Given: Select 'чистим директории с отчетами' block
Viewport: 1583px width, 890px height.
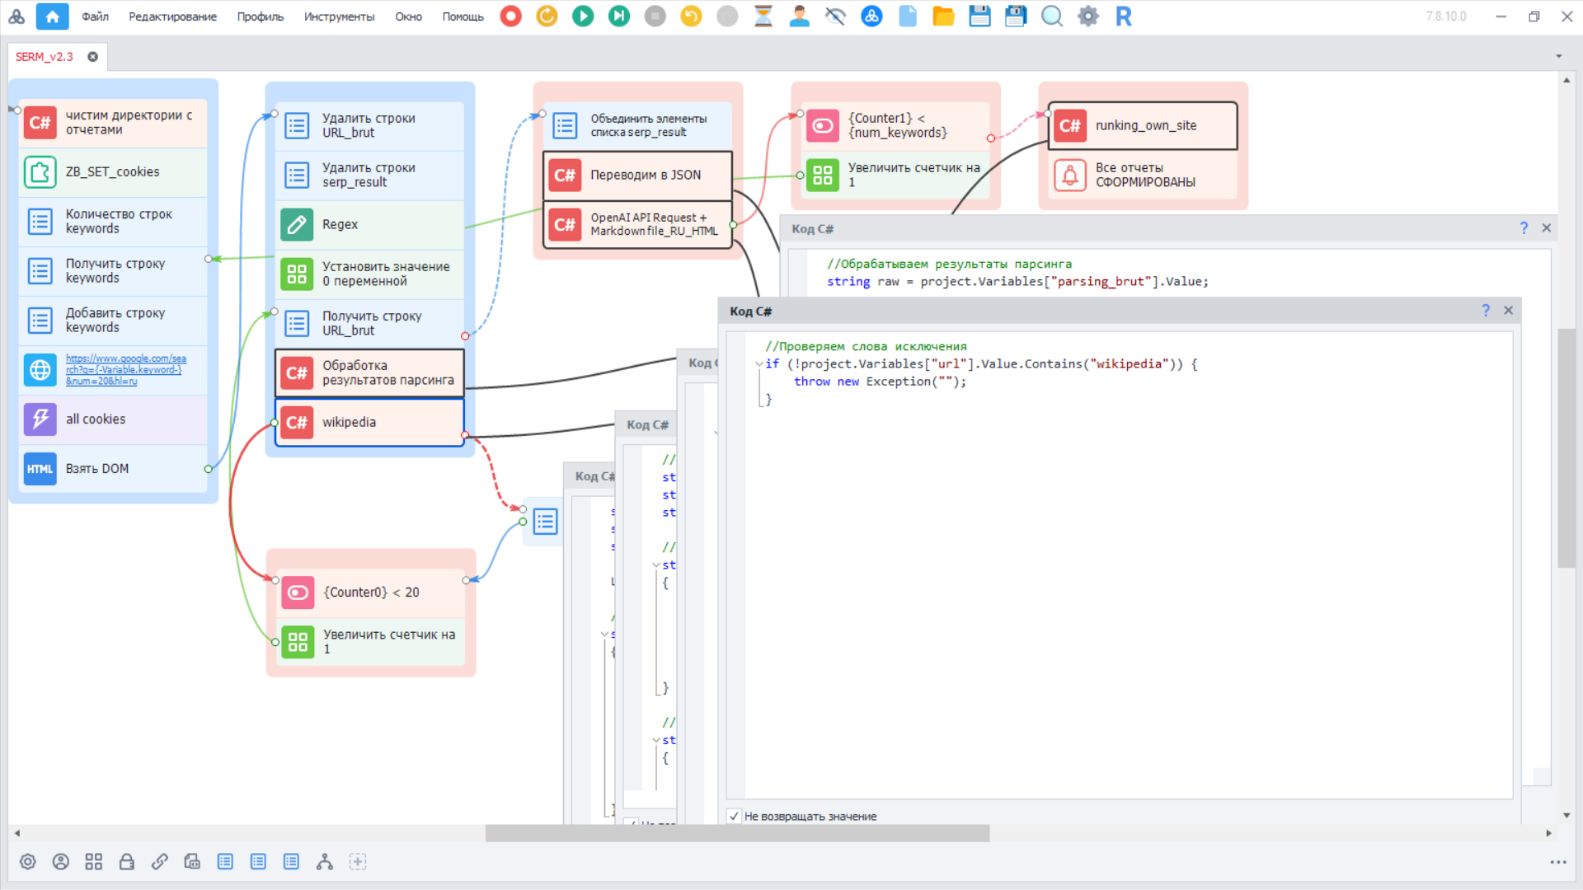Looking at the screenshot, I should 113,123.
